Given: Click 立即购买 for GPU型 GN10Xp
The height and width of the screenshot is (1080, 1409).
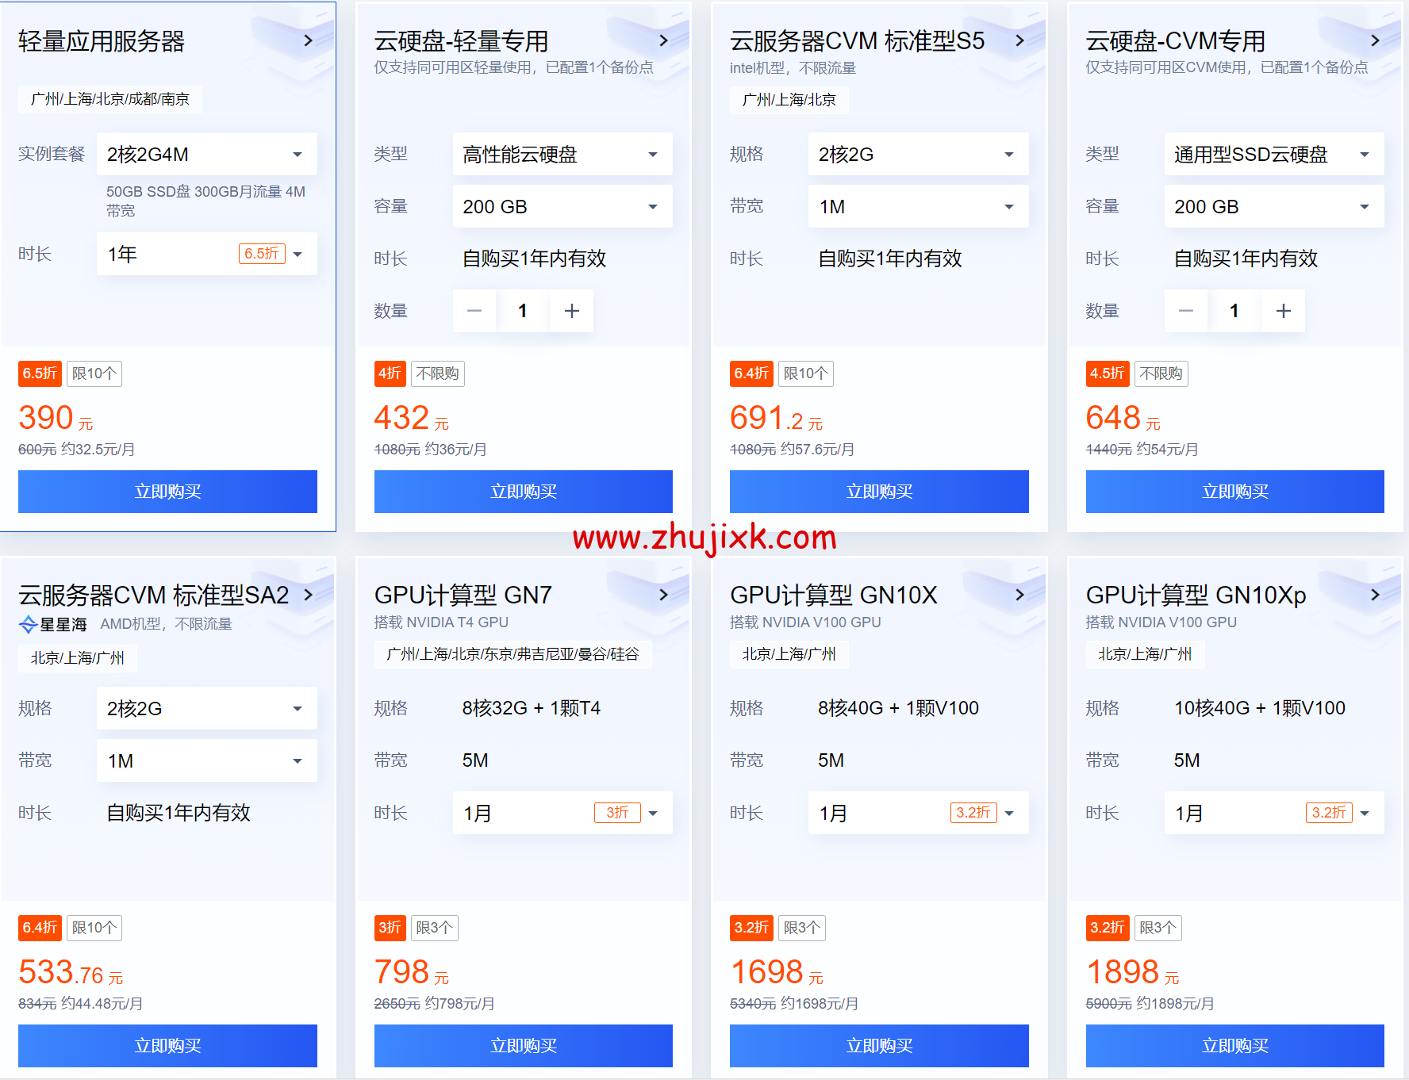Looking at the screenshot, I should coord(1234,1046).
